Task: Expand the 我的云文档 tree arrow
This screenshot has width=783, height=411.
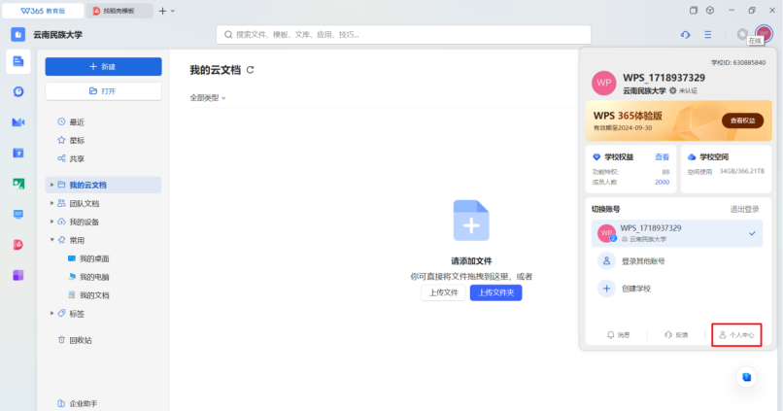Action: click(51, 185)
